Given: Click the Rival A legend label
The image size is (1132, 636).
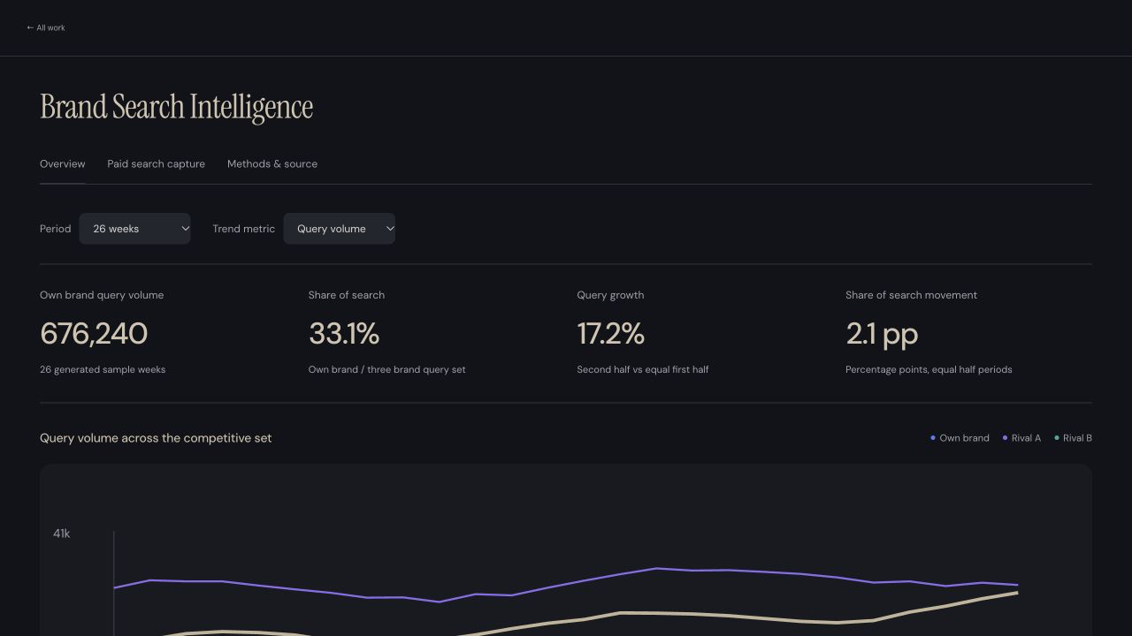Looking at the screenshot, I should (1026, 438).
